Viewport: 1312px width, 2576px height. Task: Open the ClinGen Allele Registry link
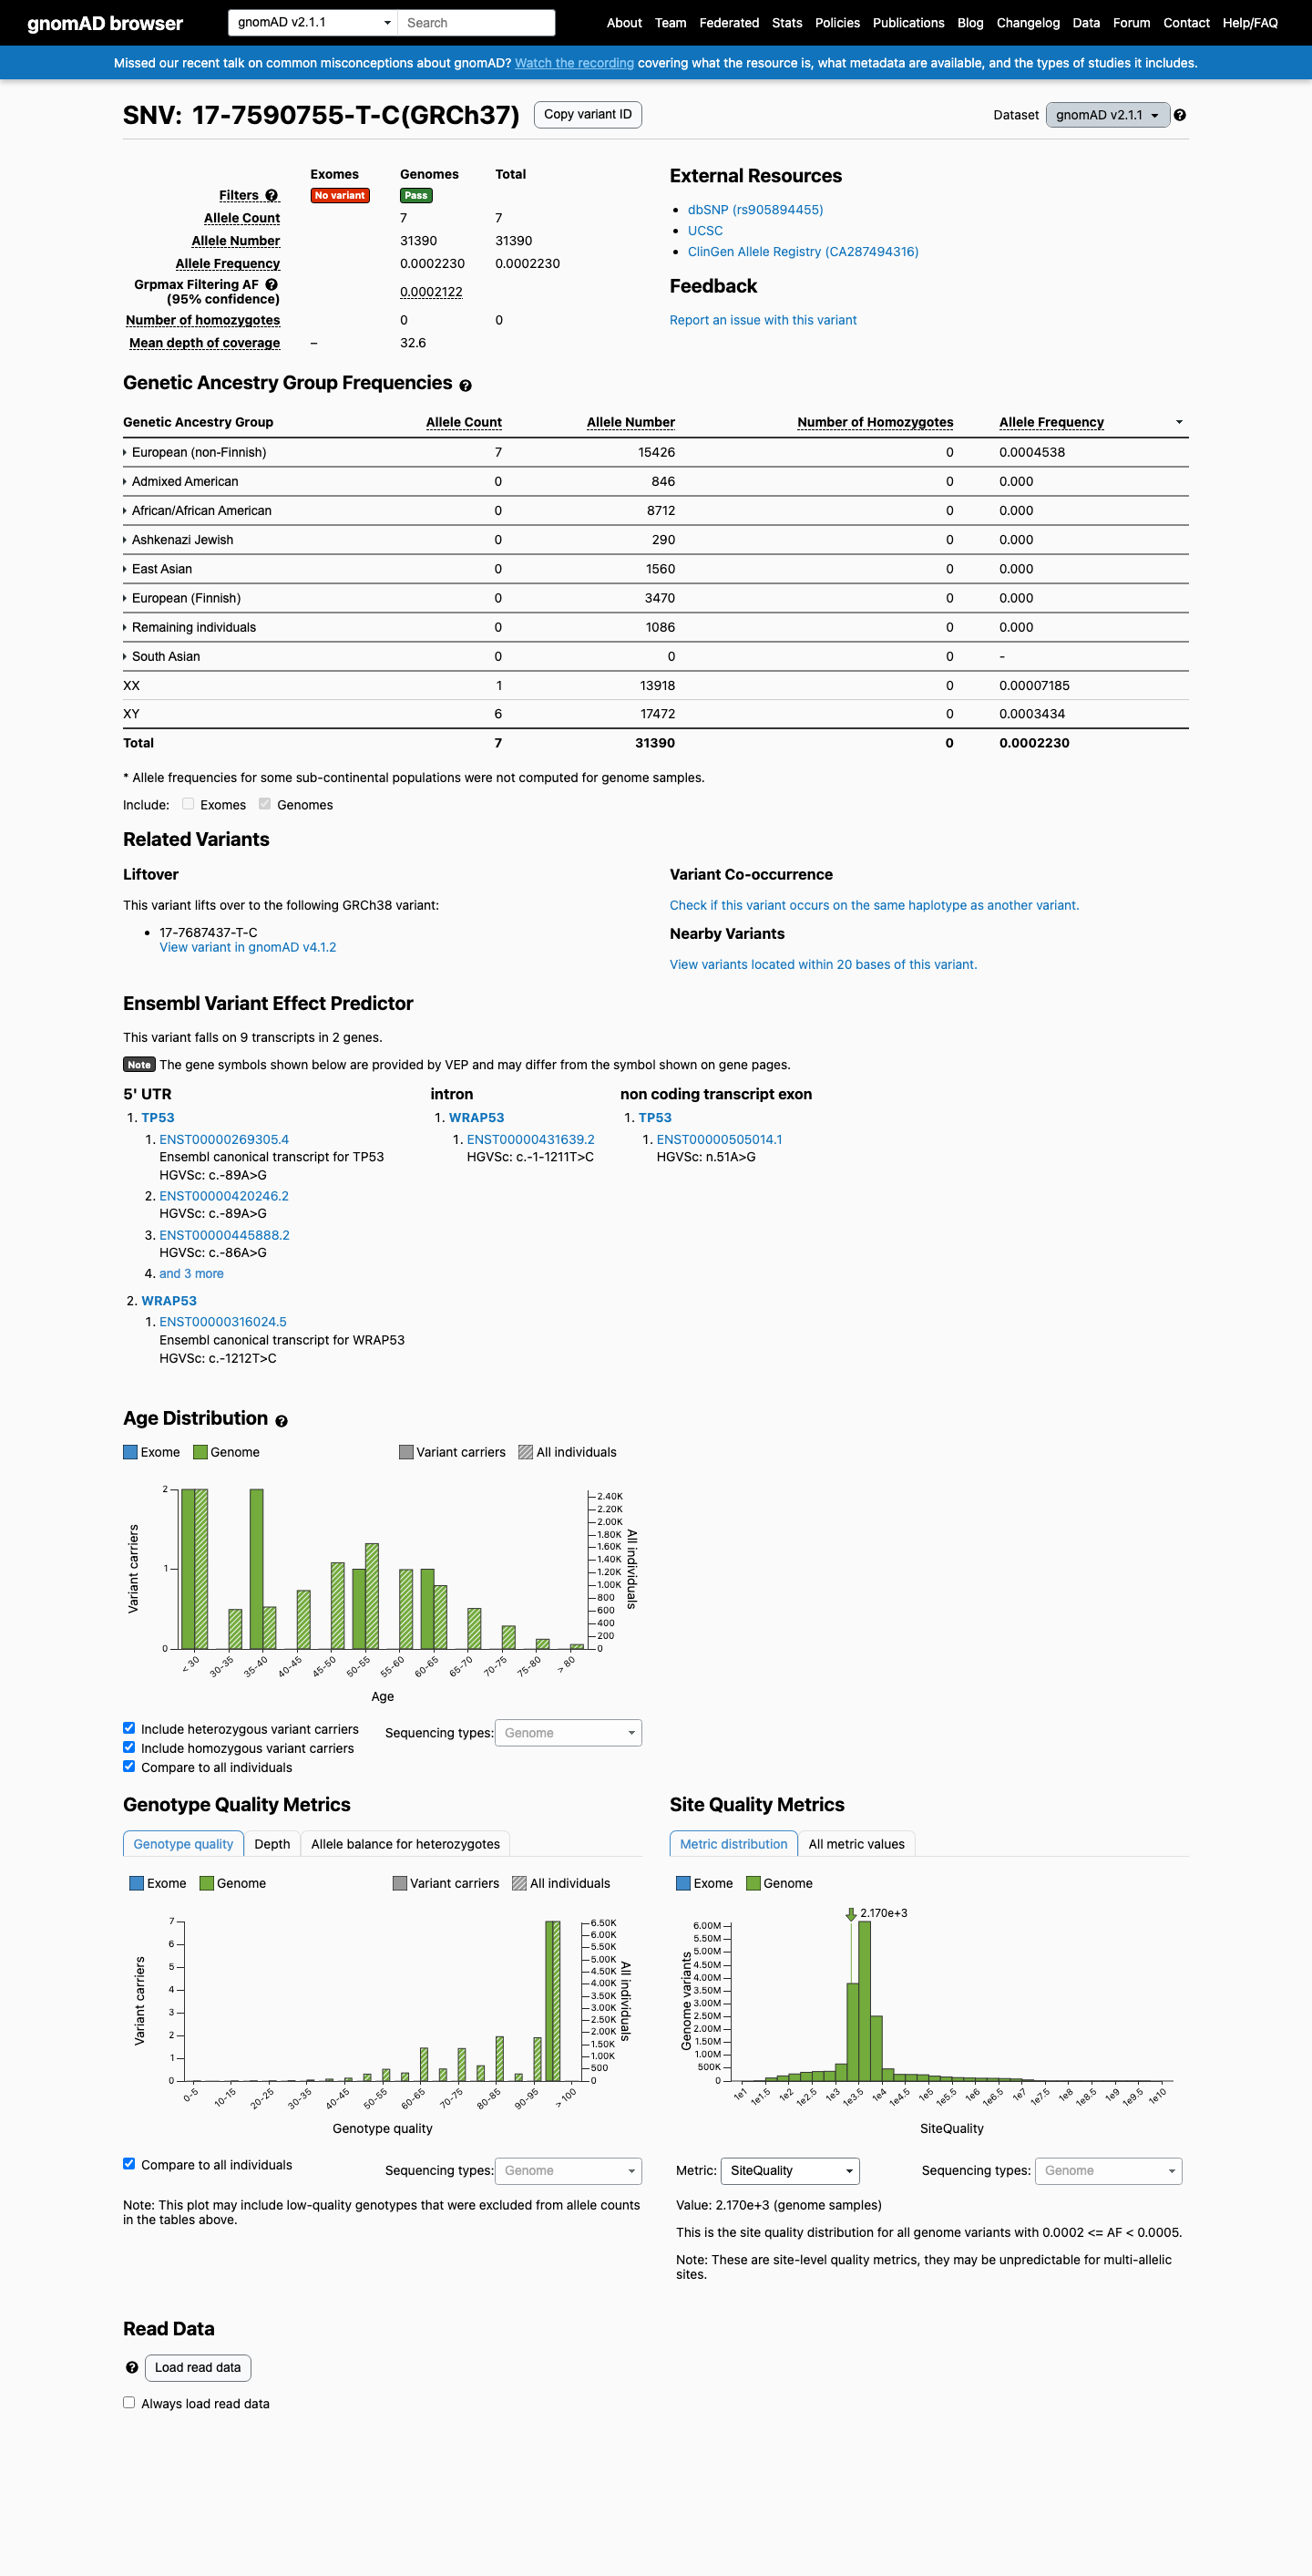point(803,252)
